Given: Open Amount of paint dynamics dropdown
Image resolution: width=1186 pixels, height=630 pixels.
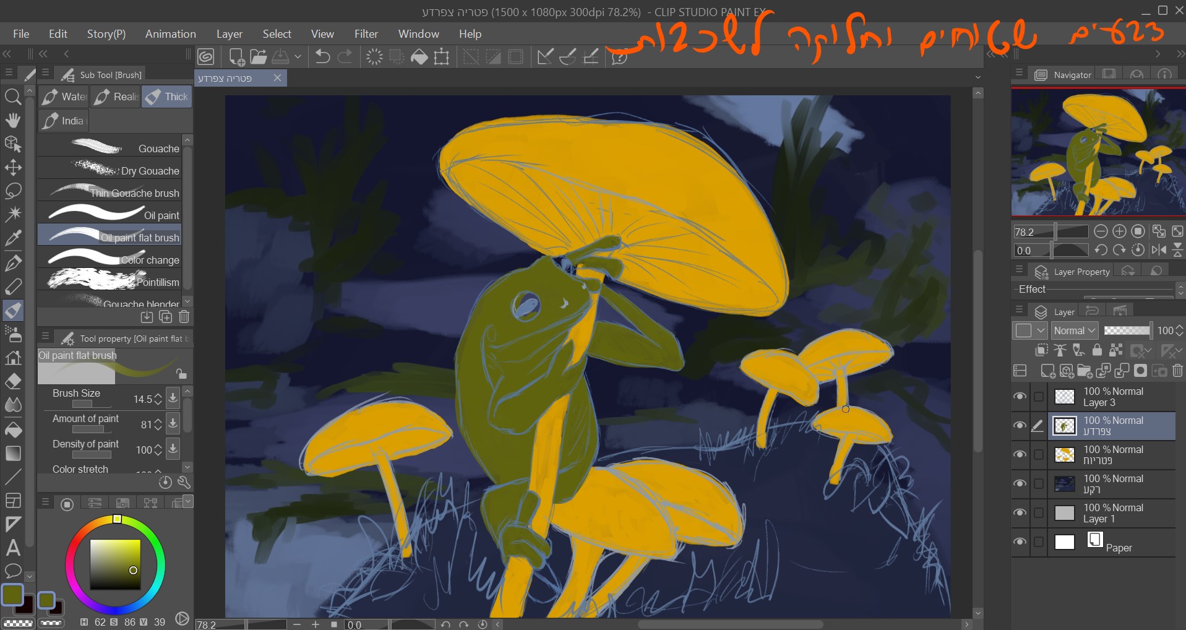Looking at the screenshot, I should pos(173,424).
